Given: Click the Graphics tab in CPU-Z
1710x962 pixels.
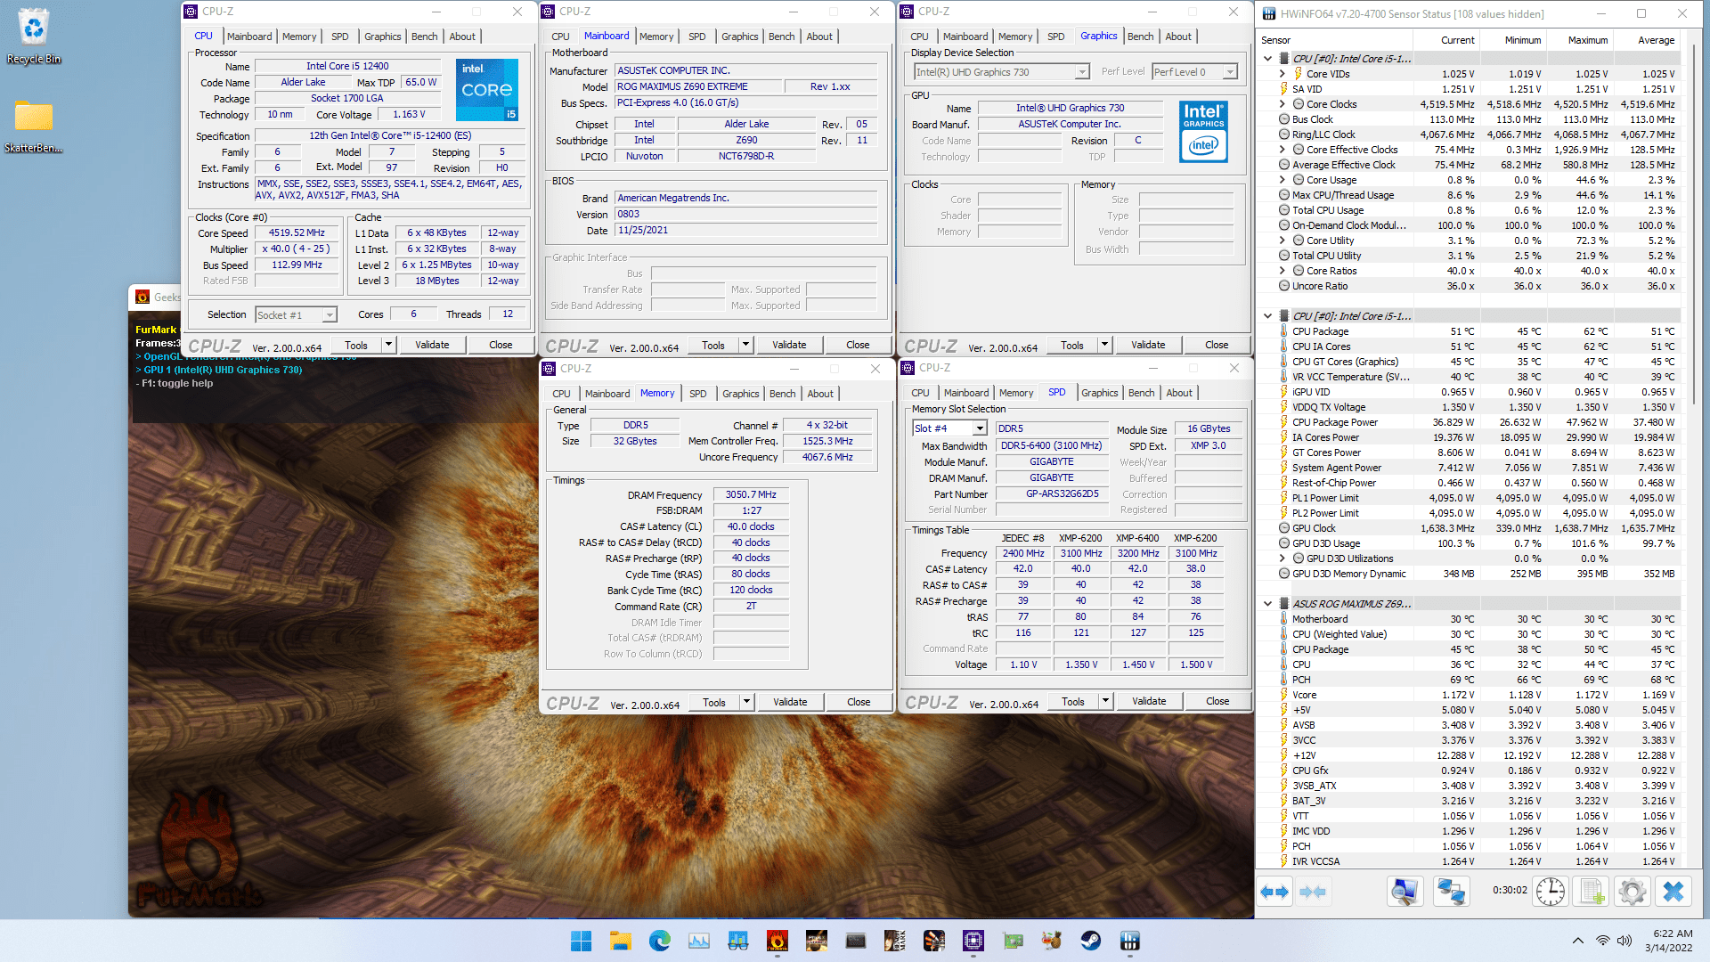Looking at the screenshot, I should [380, 37].
